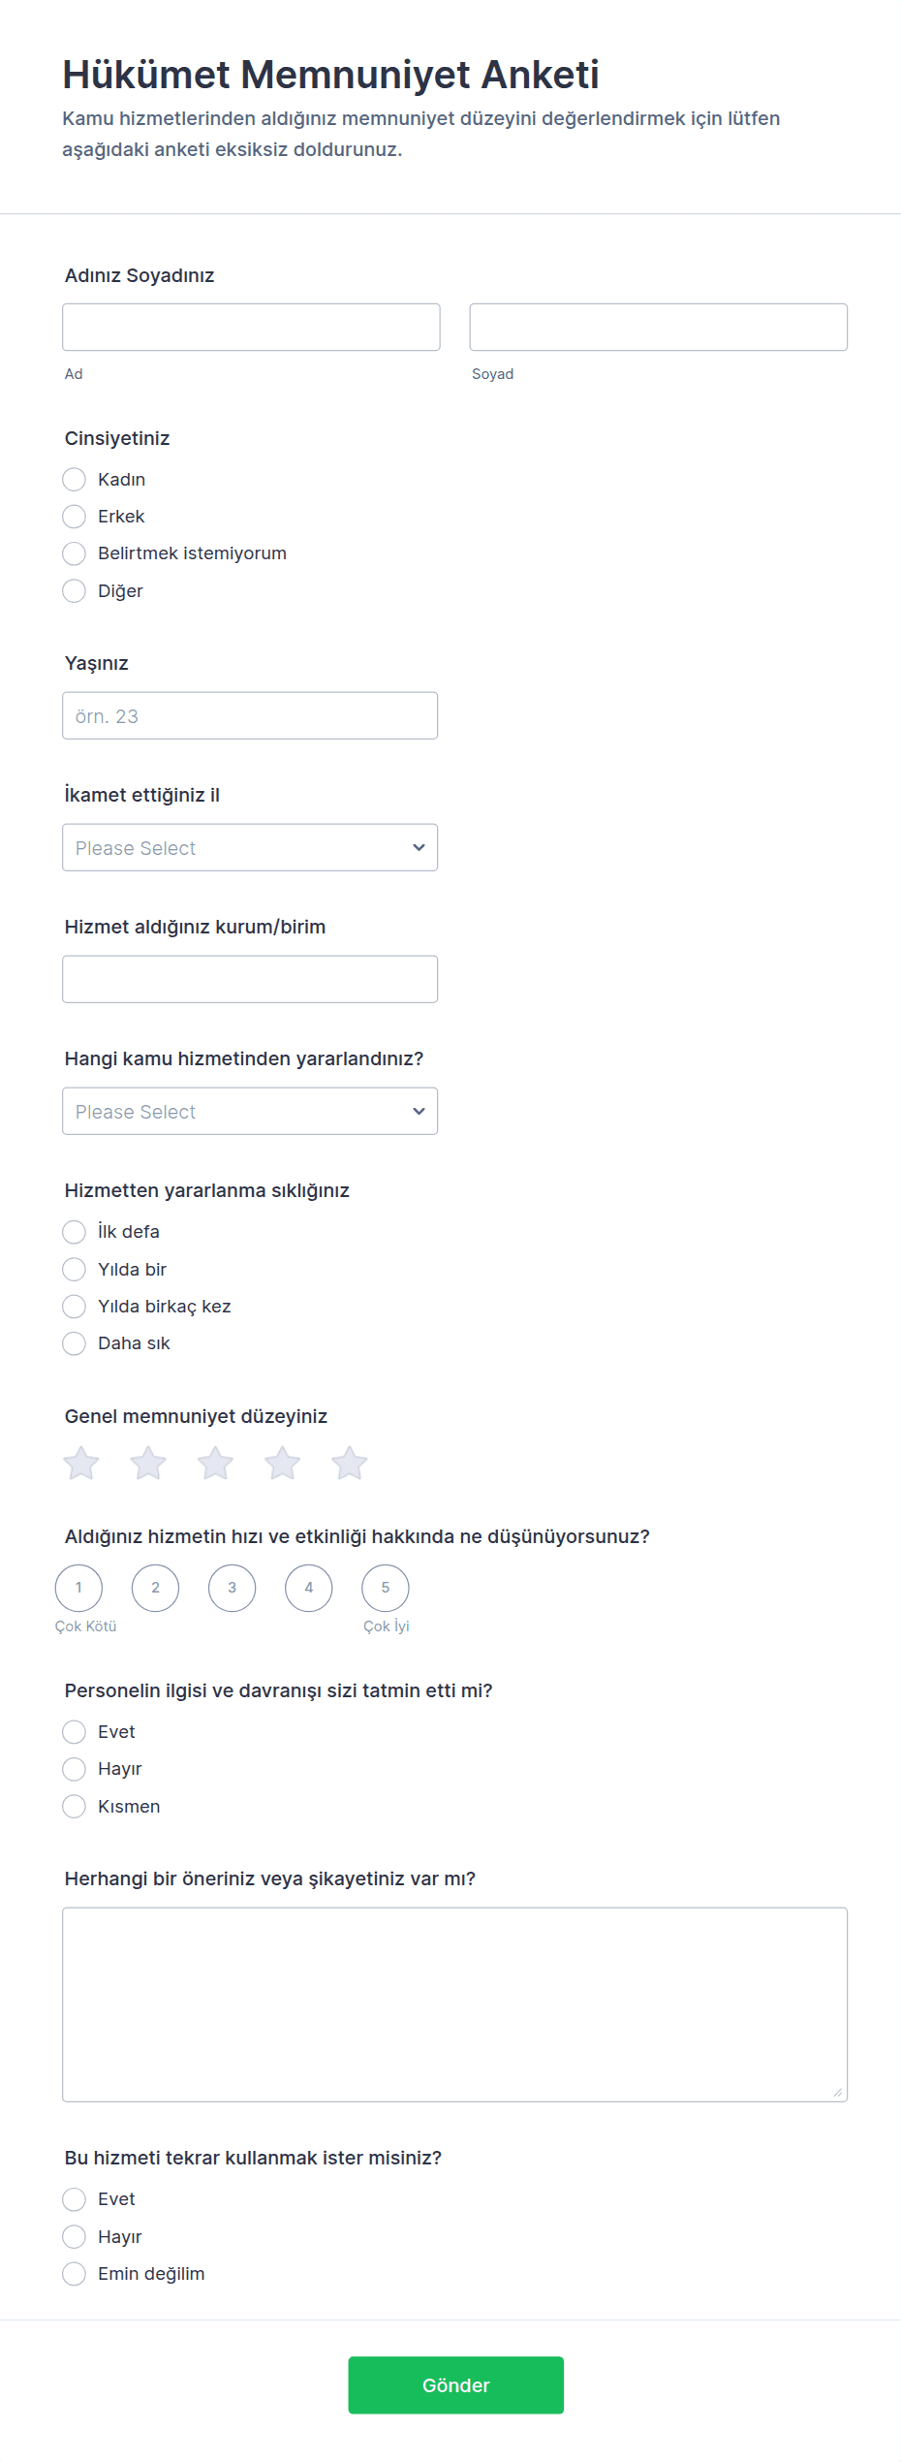Select Kısmen for personnel satisfaction
The height and width of the screenshot is (2462, 901).
tap(75, 1807)
